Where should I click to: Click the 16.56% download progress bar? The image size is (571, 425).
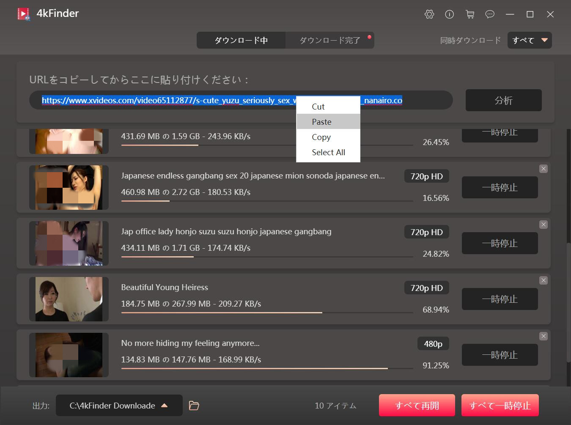pyautogui.click(x=267, y=201)
